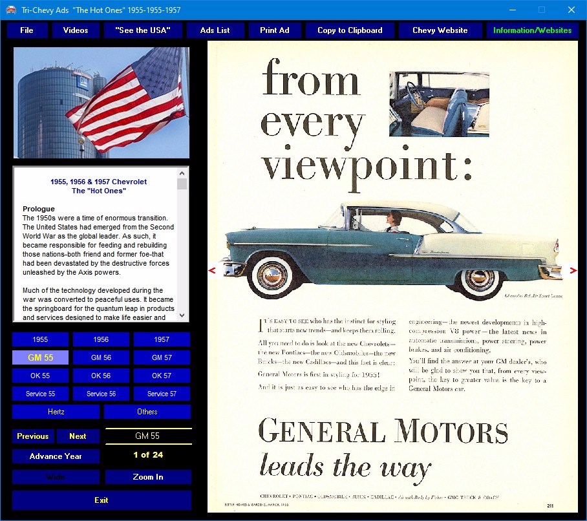Show next ad with red right arrow
The width and height of the screenshot is (587, 521).
pyautogui.click(x=573, y=270)
